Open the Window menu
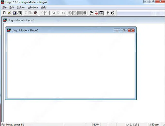The image size is (165, 126). [33, 7]
